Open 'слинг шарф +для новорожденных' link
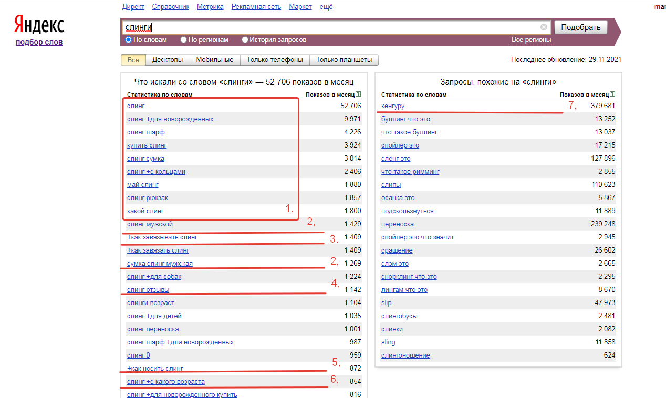666x398 pixels. (x=180, y=342)
